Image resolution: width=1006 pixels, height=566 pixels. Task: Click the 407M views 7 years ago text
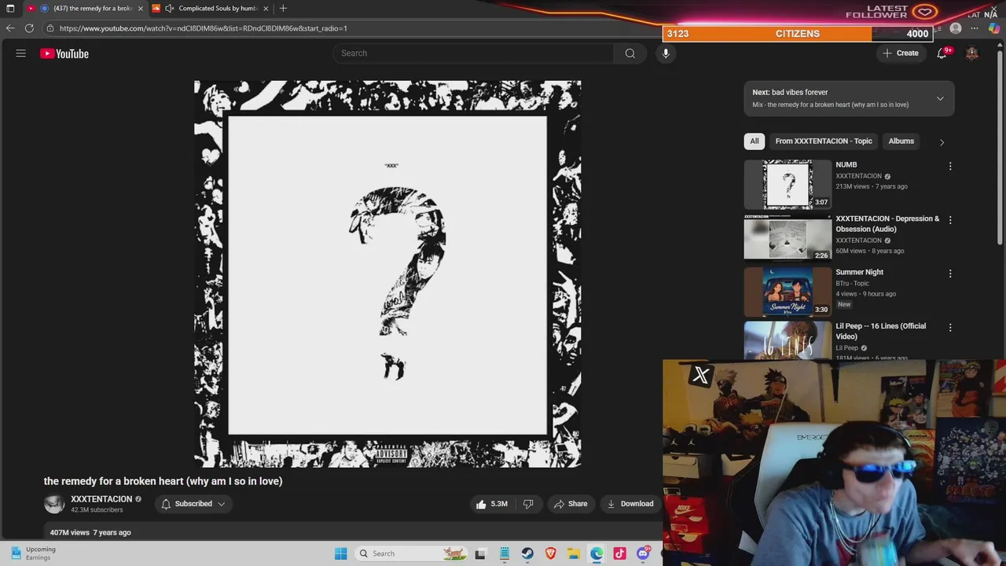90,532
